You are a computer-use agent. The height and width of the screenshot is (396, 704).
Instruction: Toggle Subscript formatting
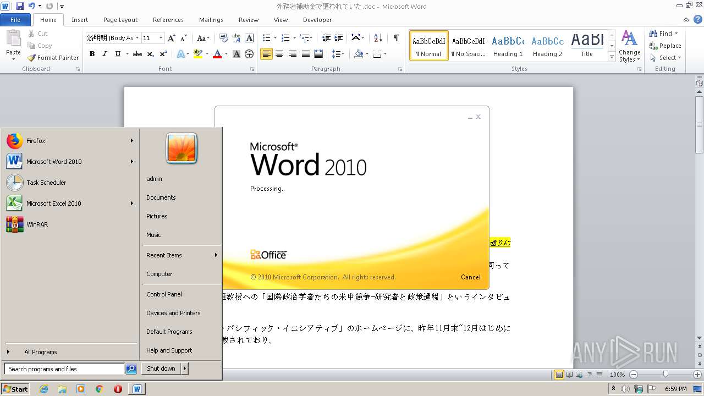pyautogui.click(x=151, y=54)
